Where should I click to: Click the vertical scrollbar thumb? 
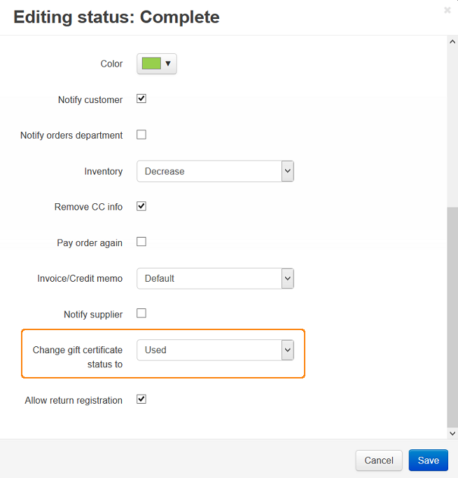452,317
